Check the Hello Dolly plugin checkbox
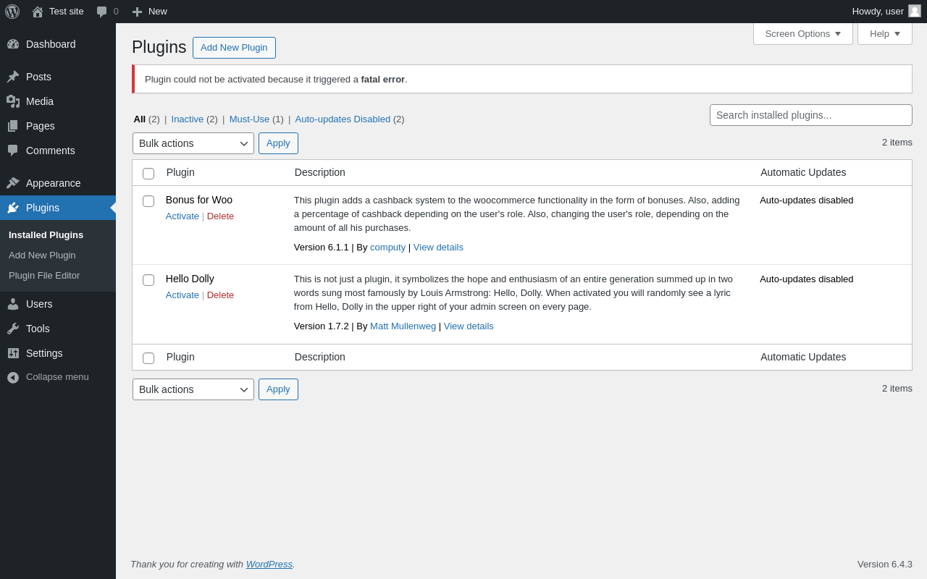Screen dimensions: 927x579 pos(148,280)
